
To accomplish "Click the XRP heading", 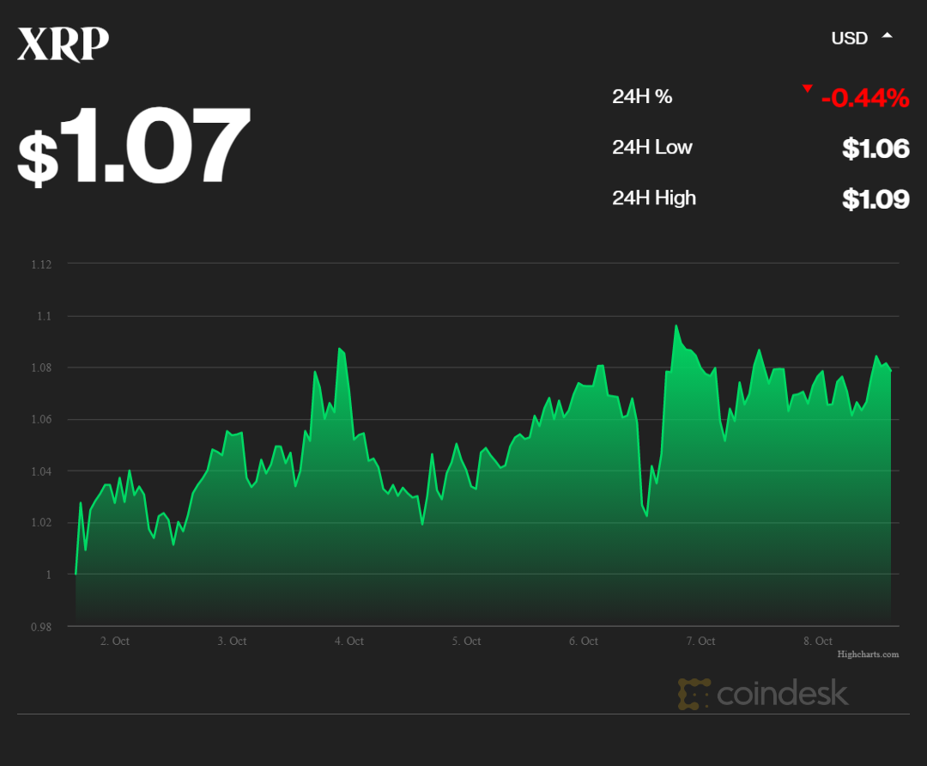I will point(64,45).
